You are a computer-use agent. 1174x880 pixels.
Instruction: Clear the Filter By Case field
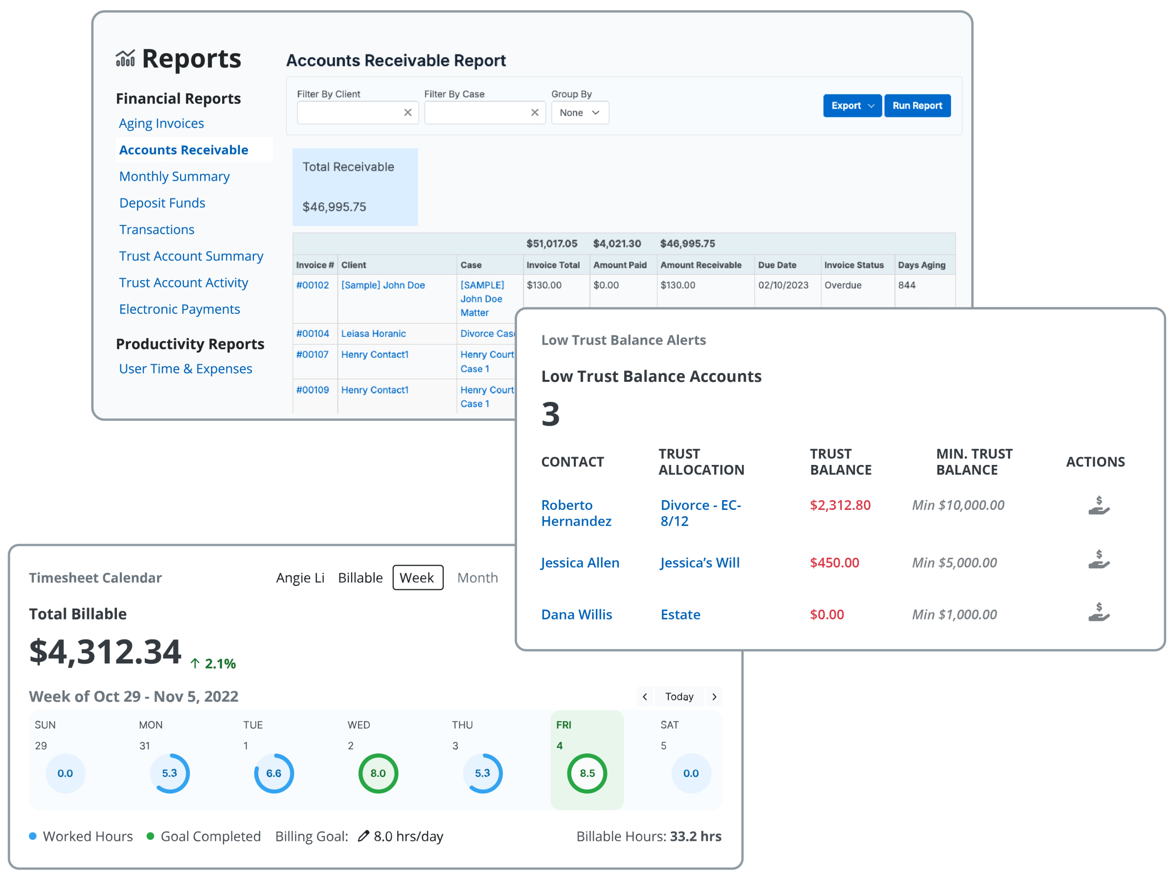[535, 112]
